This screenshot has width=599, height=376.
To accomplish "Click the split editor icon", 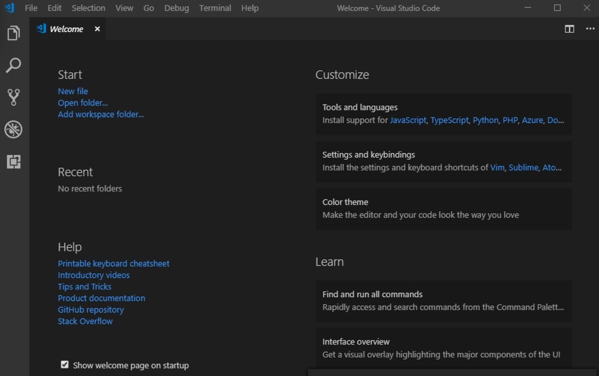I will (x=570, y=29).
